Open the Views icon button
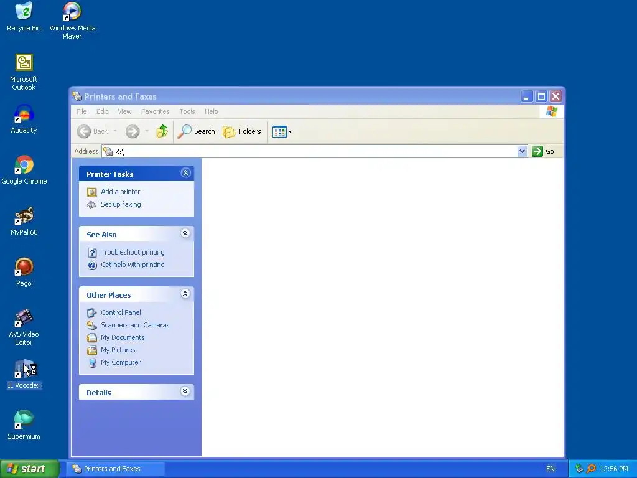 [x=279, y=132]
